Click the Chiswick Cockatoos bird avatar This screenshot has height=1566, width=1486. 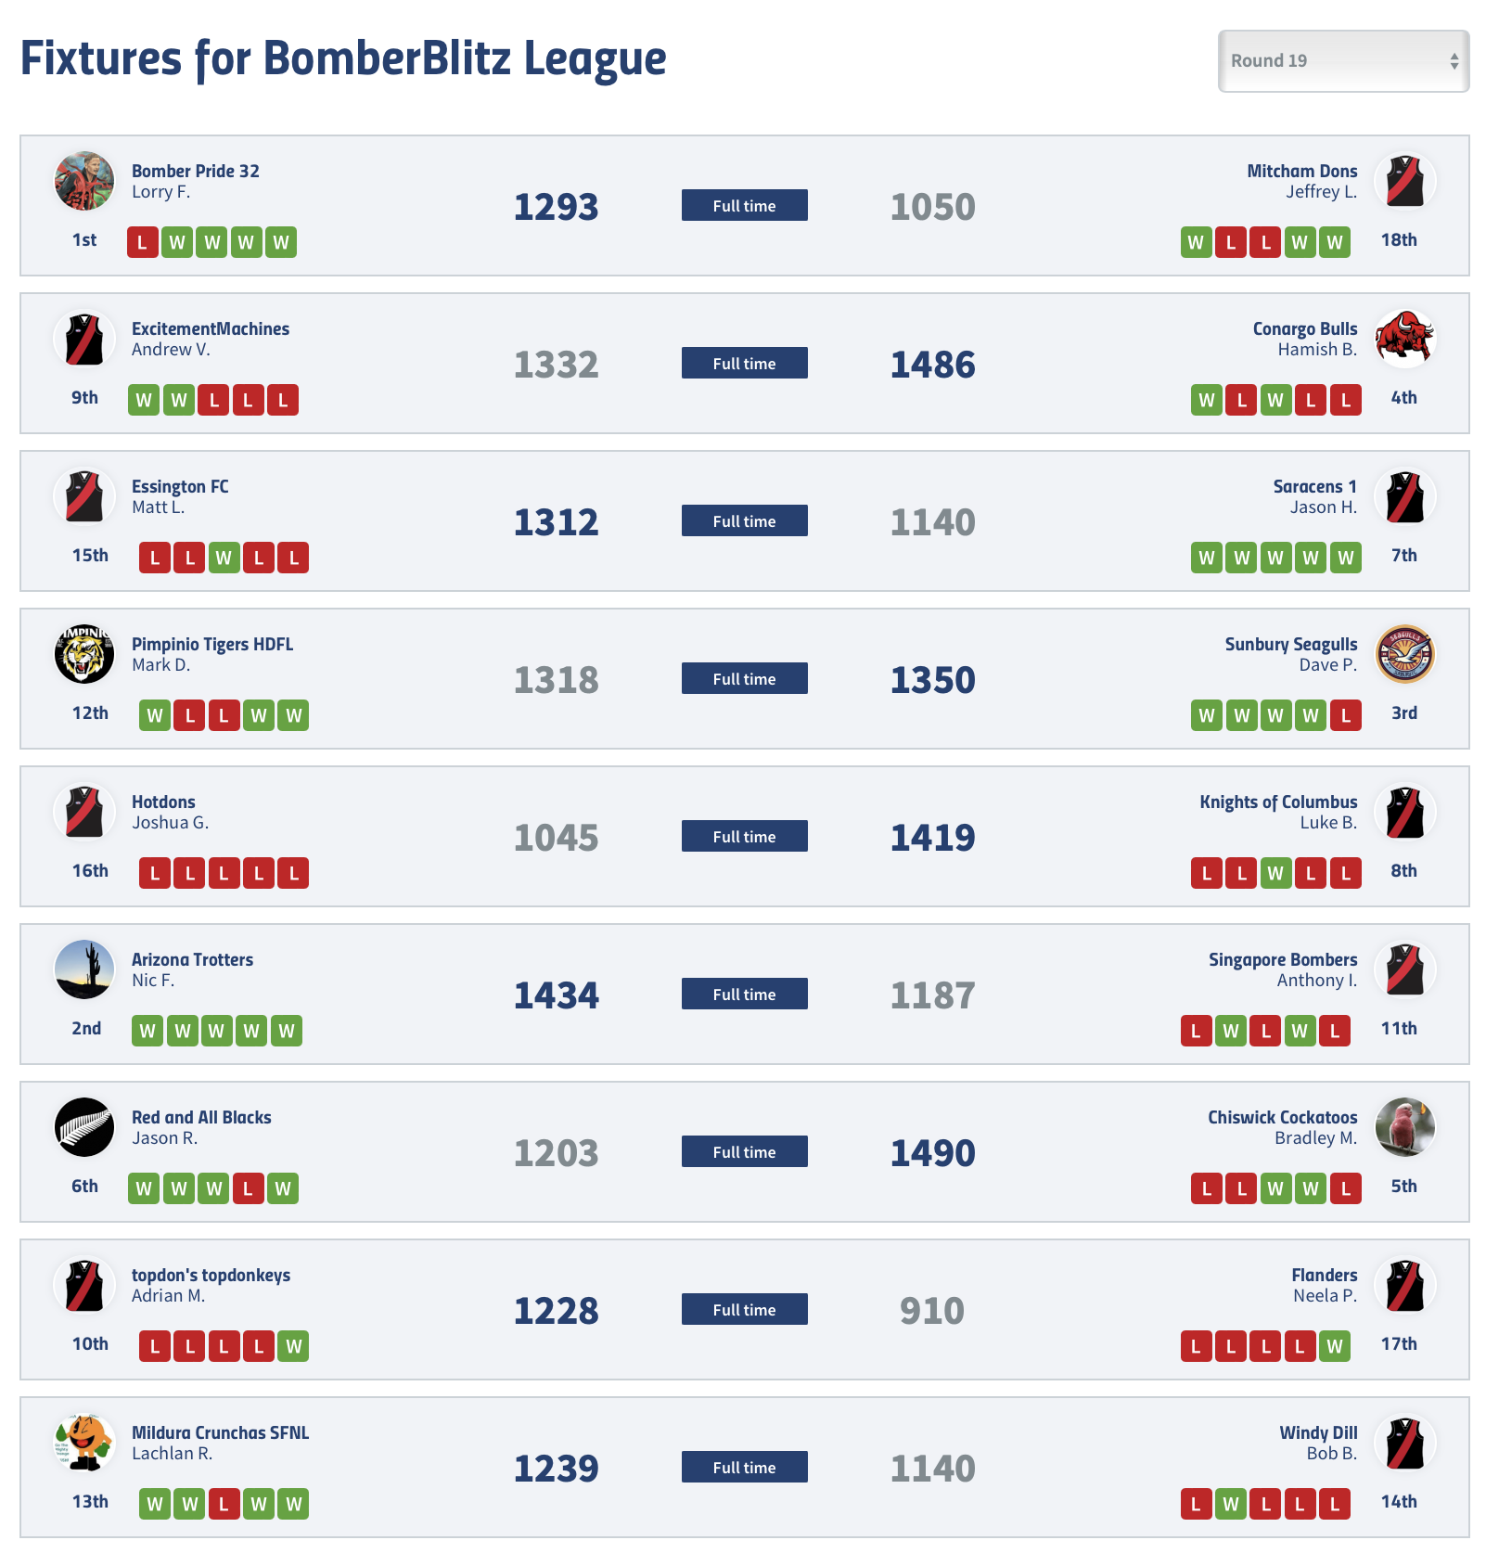pos(1404,1127)
